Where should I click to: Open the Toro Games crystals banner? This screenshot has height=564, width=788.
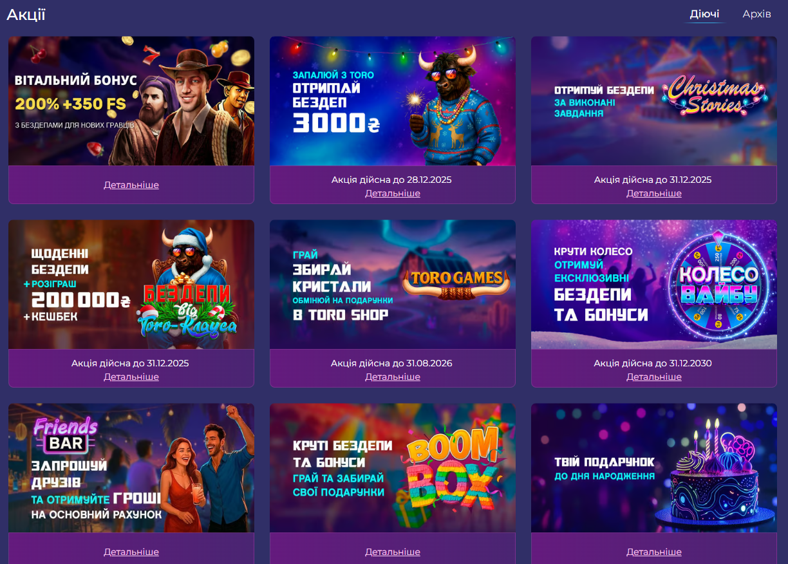[x=393, y=285]
